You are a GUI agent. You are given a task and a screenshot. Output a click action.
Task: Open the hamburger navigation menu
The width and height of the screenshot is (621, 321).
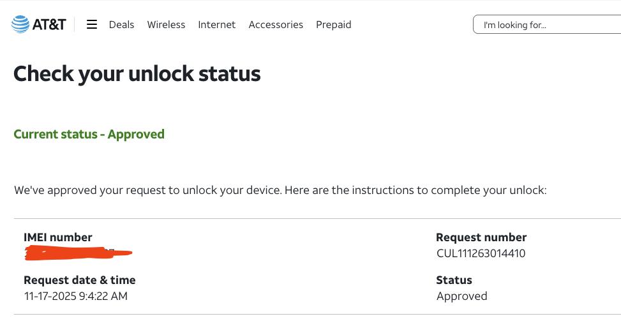(x=92, y=25)
